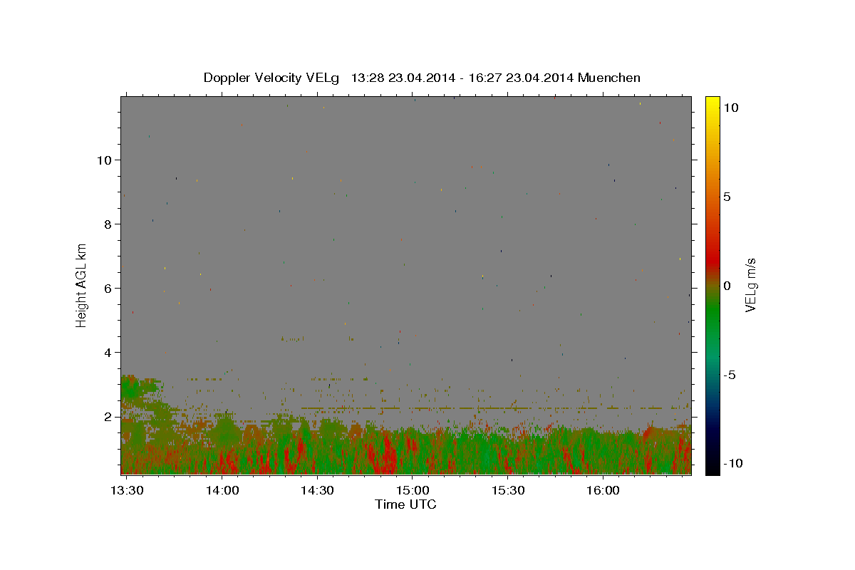The image size is (855, 570).
Task: Click the '15:00' time tick label
Action: click(413, 491)
